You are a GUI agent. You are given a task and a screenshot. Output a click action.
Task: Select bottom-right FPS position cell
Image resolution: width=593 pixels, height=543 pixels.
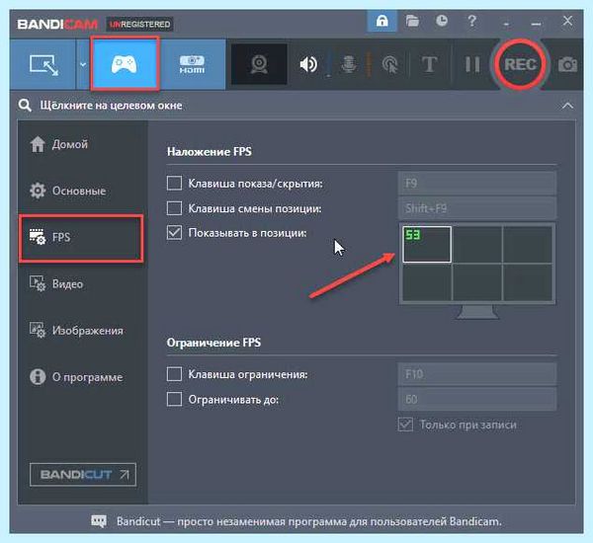coord(527,282)
